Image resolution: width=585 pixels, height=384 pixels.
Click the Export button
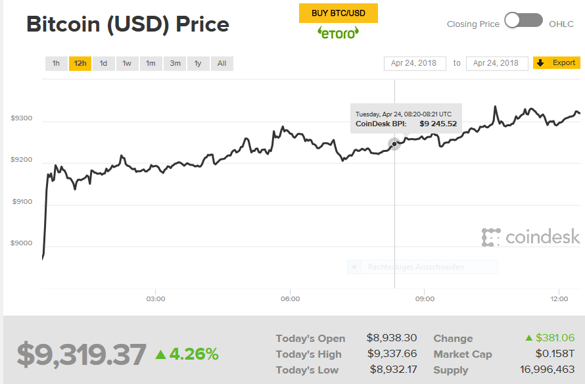click(556, 63)
